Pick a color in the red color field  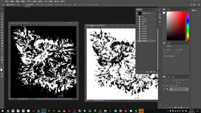tap(176, 26)
